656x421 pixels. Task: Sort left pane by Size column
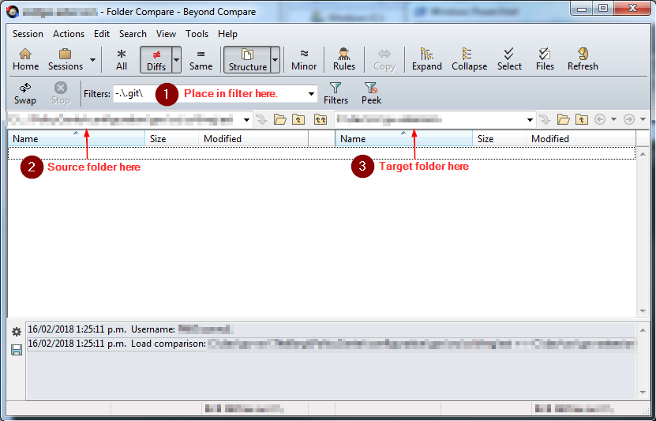(x=171, y=138)
